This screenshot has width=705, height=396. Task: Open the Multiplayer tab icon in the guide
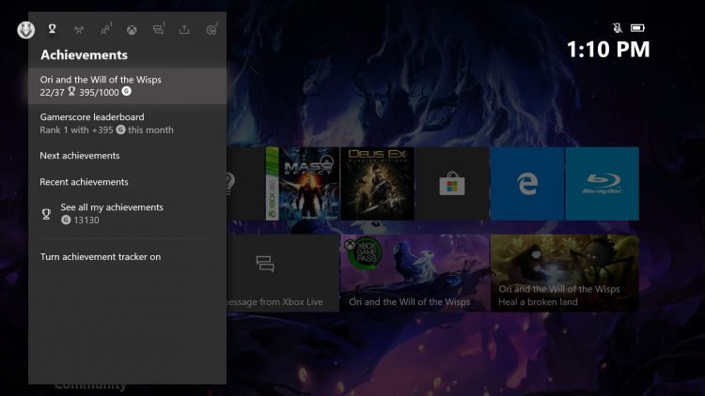tap(79, 30)
